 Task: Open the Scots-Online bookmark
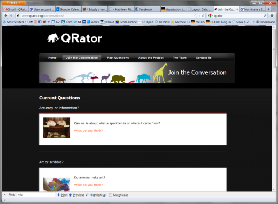coord(126,22)
